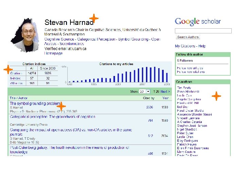Open co-author Nigel Shadbolt

click(187, 129)
